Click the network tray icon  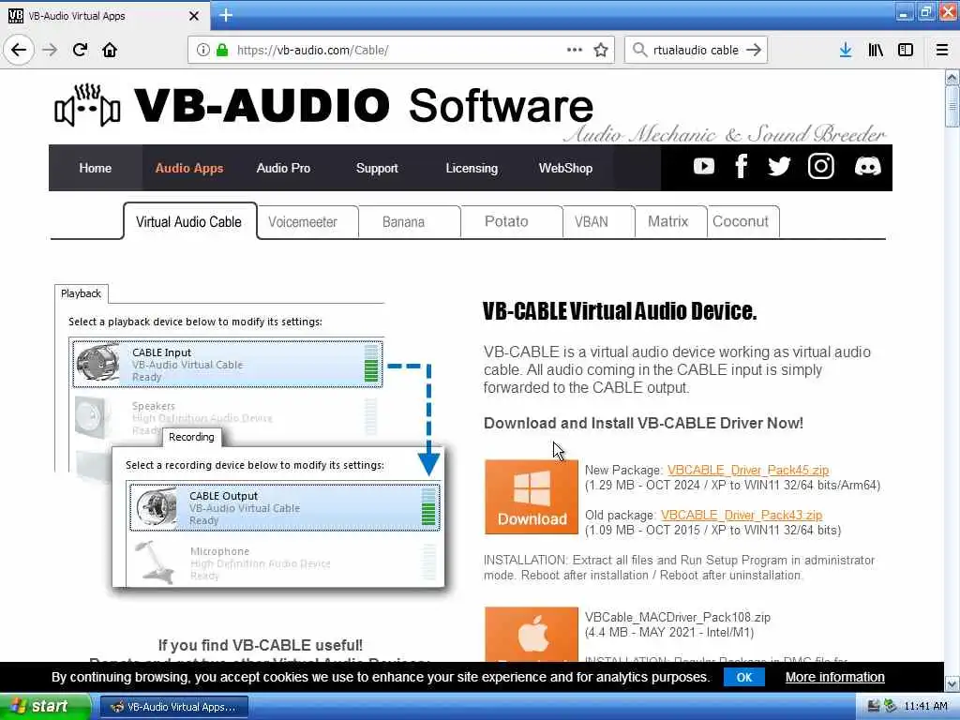[874, 707]
